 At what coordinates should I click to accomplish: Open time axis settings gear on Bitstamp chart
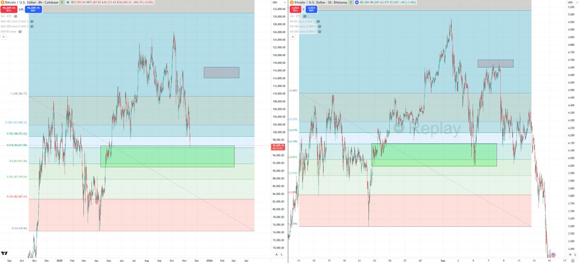[573, 261]
